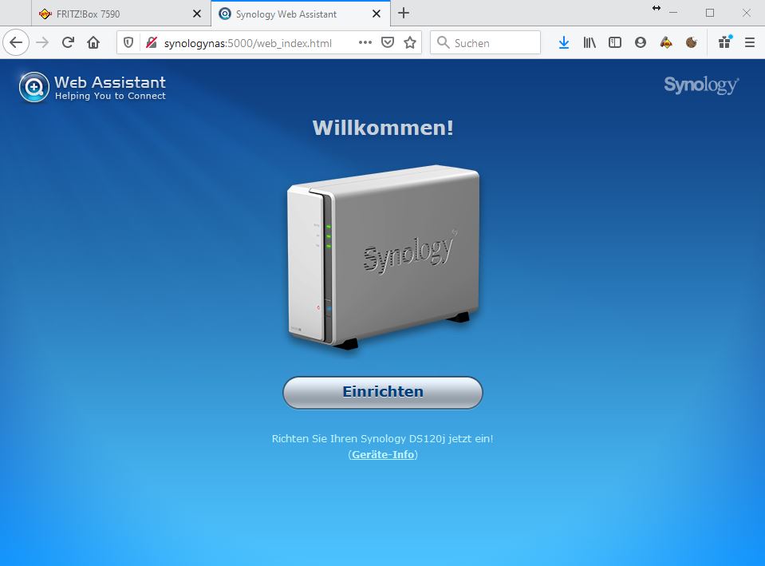765x566 pixels.
Task: Save page to Pocket
Action: coord(388,43)
